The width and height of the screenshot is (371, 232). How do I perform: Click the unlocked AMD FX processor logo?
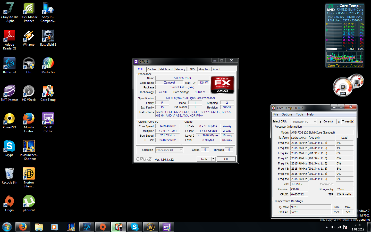pos(222,85)
